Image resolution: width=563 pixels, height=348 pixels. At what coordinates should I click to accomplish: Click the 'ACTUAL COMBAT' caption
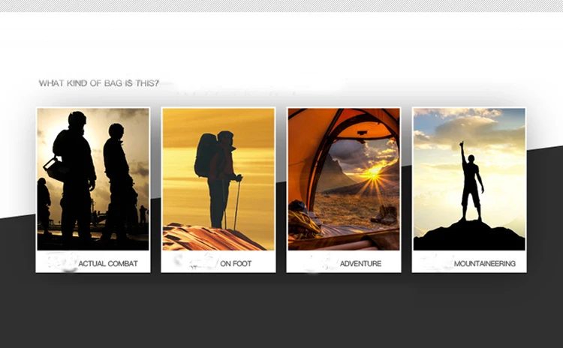point(108,264)
